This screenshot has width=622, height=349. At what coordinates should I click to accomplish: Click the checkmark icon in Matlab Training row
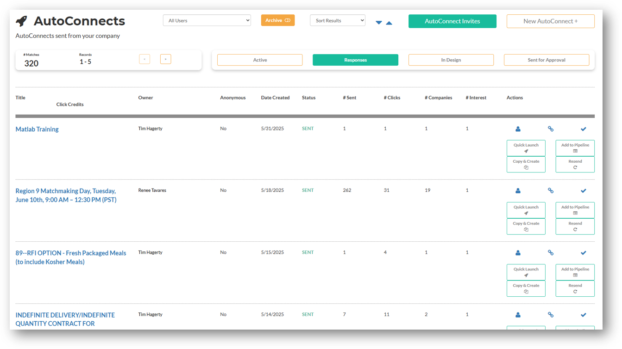[584, 129]
